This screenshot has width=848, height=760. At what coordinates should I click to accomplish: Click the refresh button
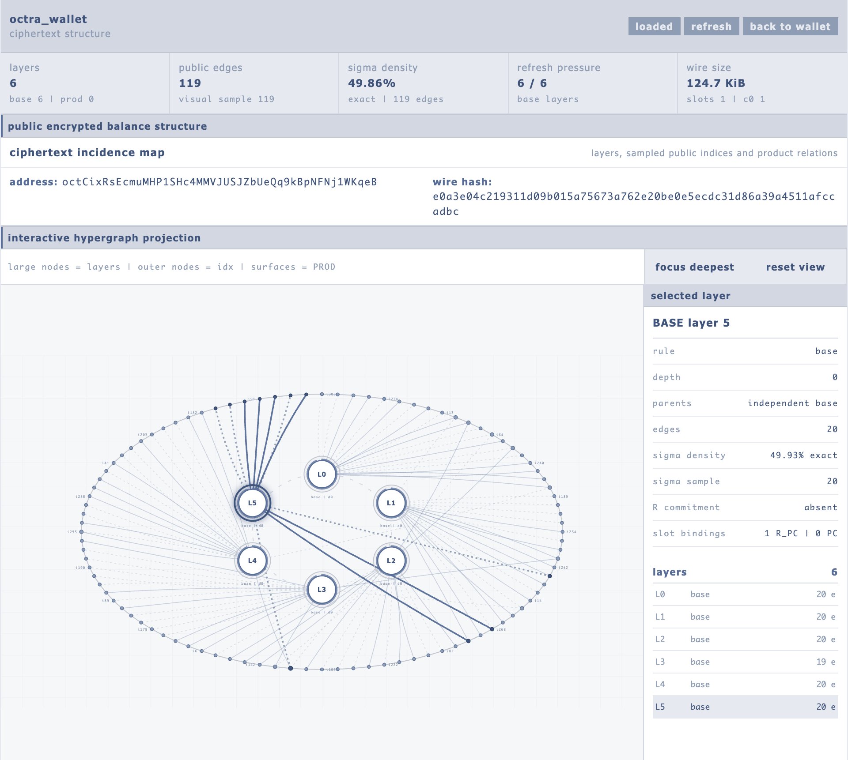711,26
